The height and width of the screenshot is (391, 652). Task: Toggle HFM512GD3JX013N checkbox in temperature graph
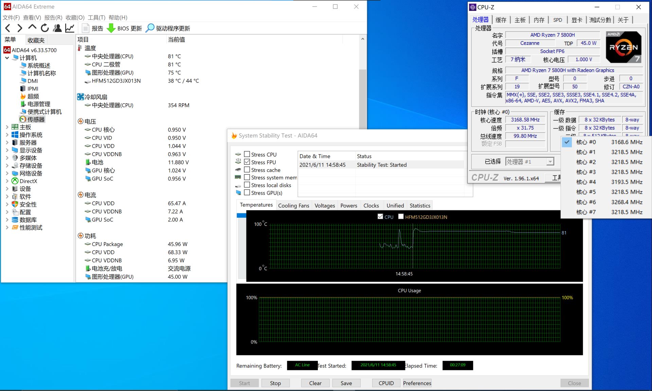click(401, 217)
